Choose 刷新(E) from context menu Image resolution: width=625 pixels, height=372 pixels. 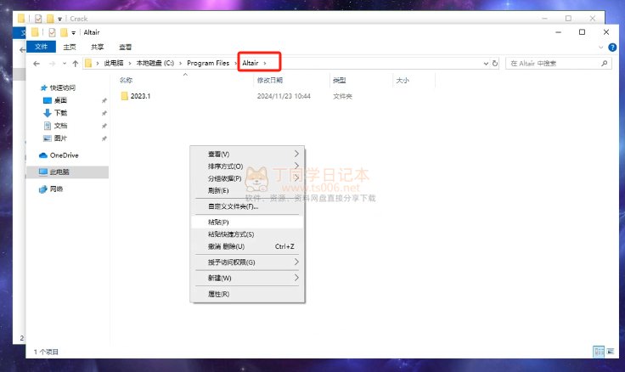point(247,190)
